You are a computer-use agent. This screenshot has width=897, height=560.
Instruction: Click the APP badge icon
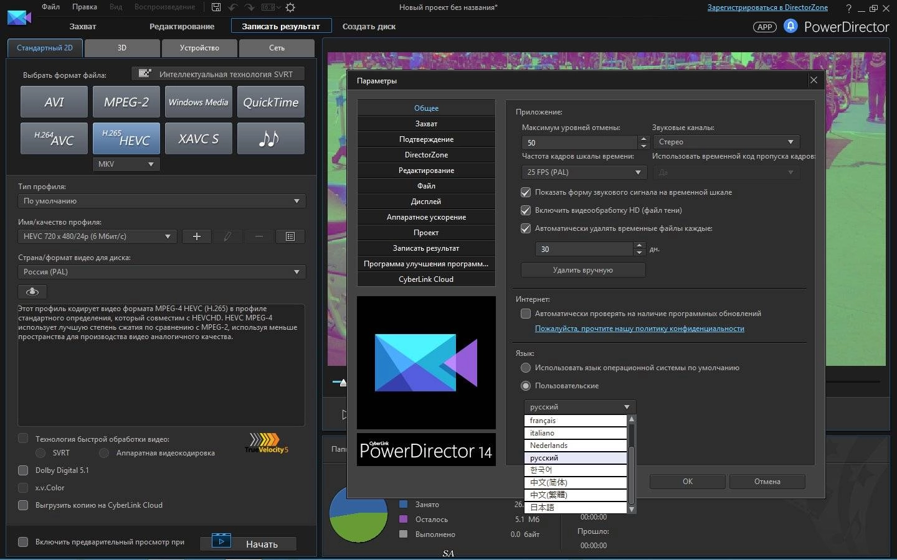coord(764,27)
